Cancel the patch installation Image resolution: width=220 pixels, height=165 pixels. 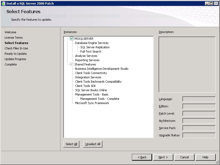point(184,157)
